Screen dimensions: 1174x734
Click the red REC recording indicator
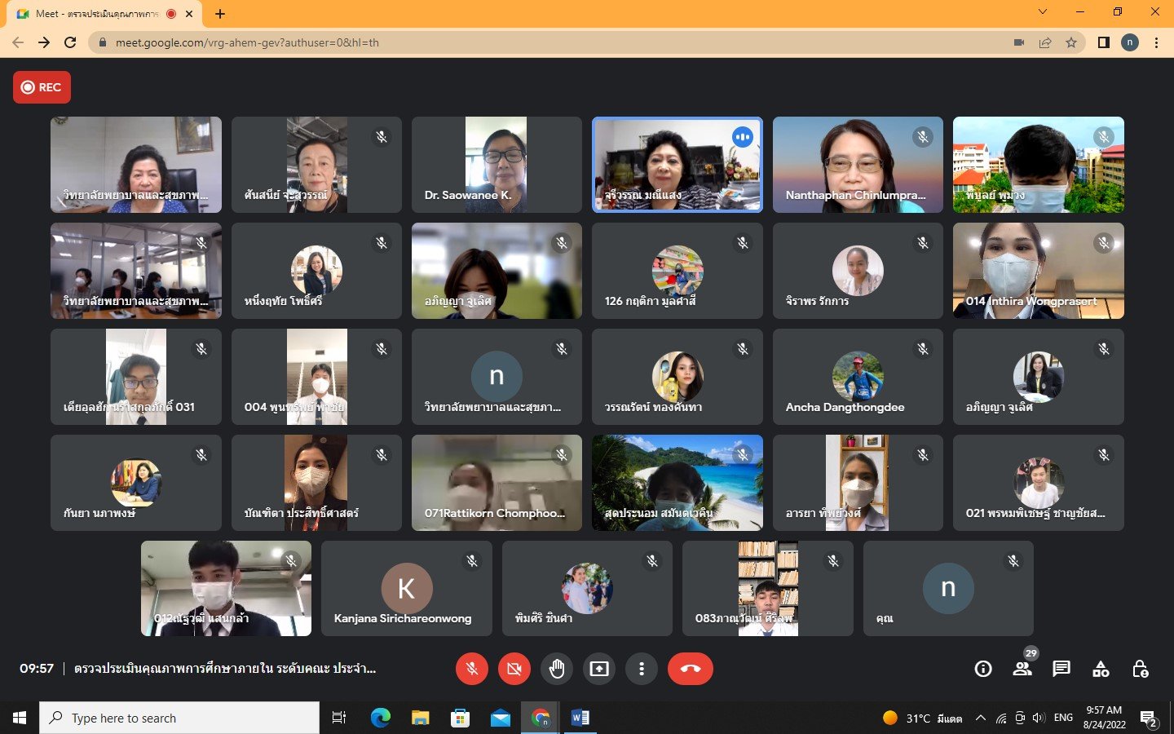click(42, 87)
